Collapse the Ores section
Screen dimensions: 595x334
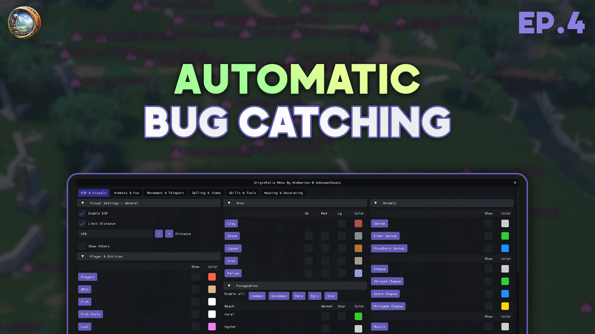coord(229,203)
